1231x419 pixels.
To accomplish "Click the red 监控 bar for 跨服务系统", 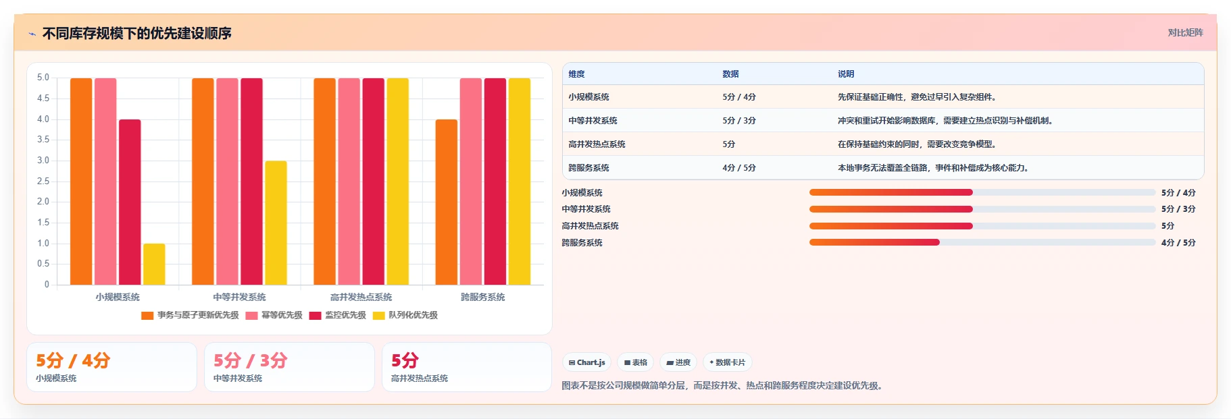I will coord(495,181).
